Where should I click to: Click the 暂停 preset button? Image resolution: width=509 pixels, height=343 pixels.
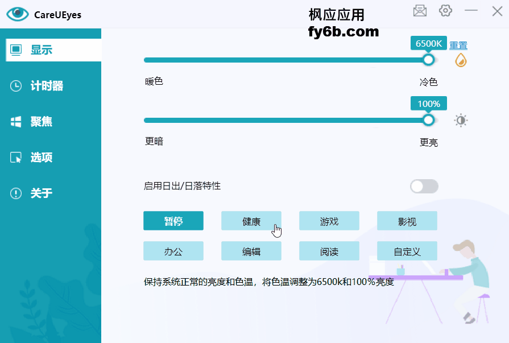[173, 221]
